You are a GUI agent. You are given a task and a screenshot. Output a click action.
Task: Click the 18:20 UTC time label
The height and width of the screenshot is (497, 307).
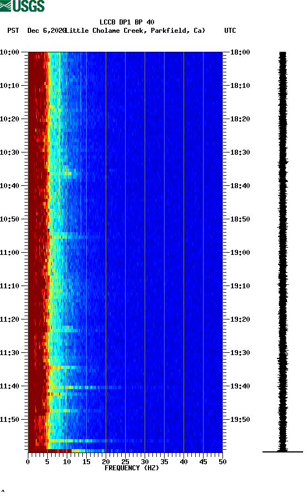click(240, 119)
